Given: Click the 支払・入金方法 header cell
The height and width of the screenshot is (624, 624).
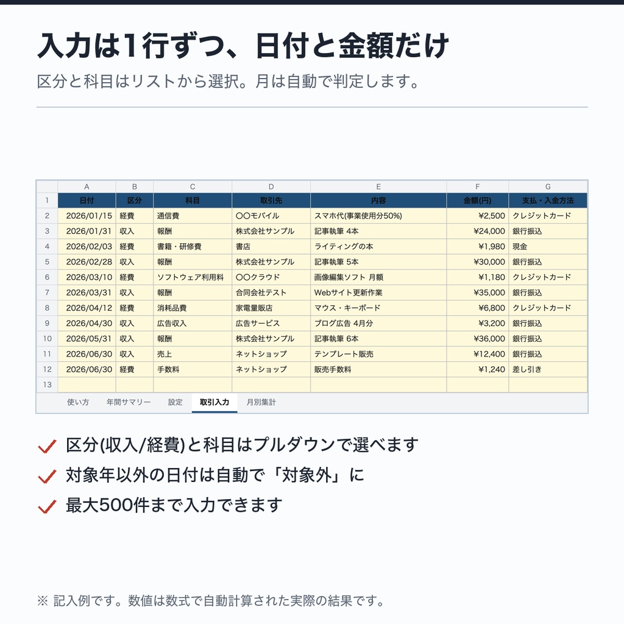Looking at the screenshot, I should (548, 200).
